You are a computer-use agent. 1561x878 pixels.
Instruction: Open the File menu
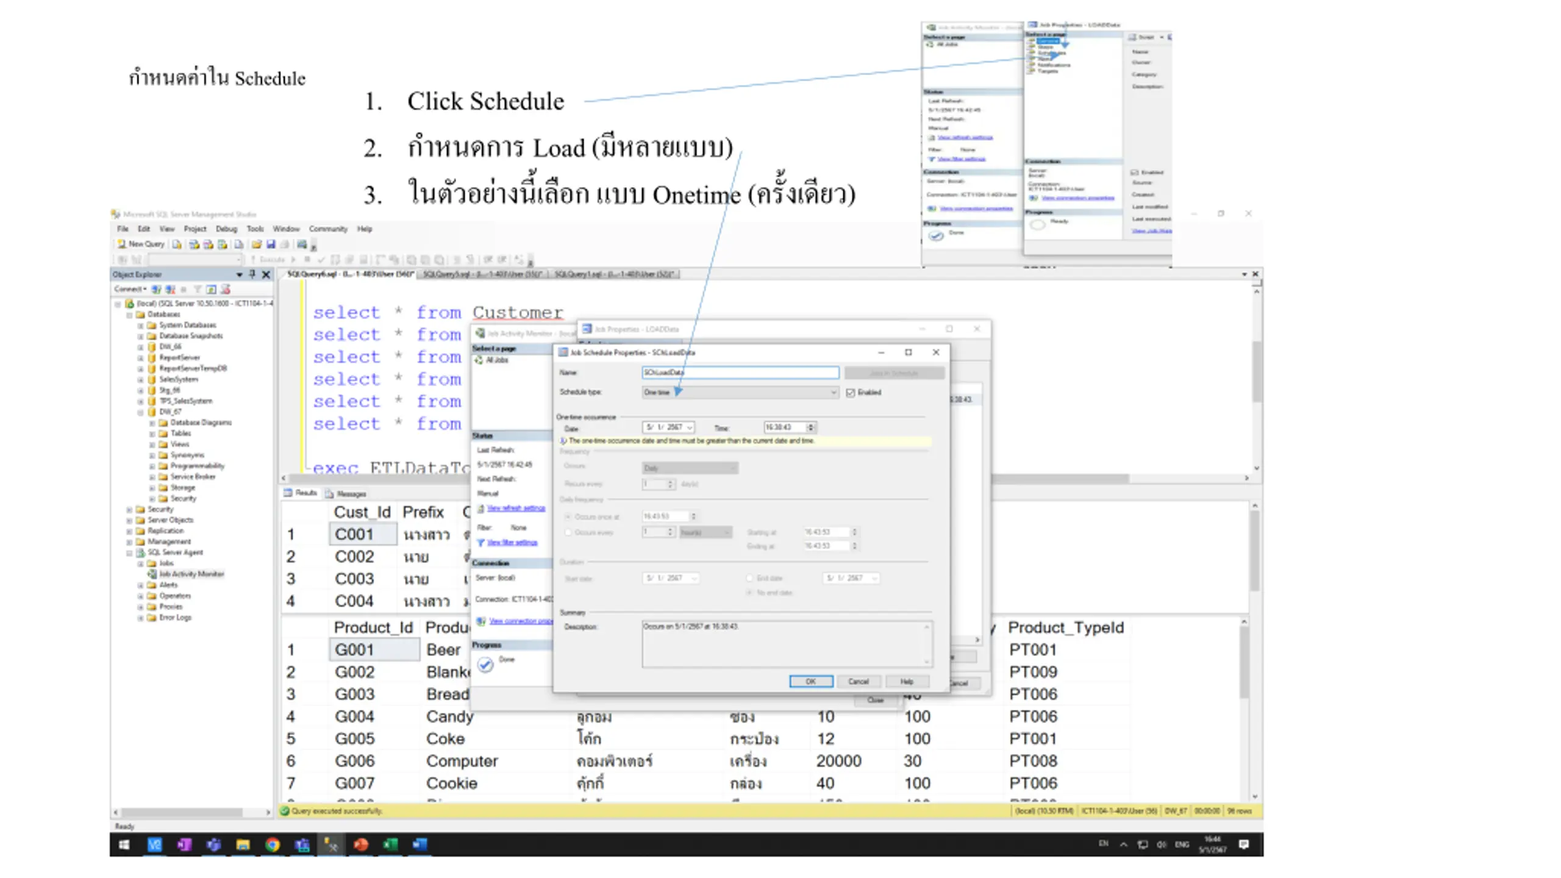(x=123, y=229)
